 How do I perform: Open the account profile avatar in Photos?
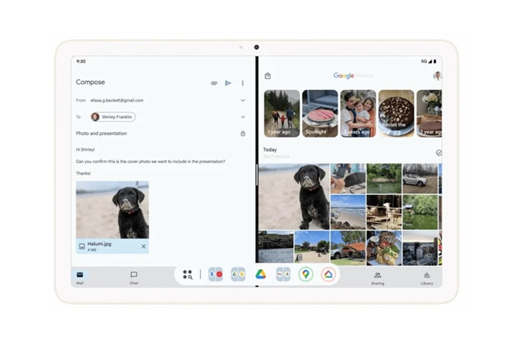click(x=437, y=76)
